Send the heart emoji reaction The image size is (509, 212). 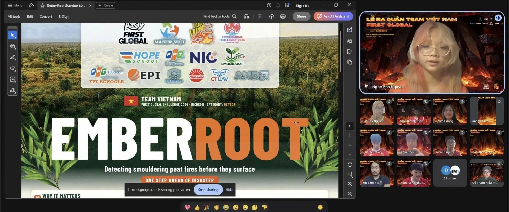pos(187,207)
